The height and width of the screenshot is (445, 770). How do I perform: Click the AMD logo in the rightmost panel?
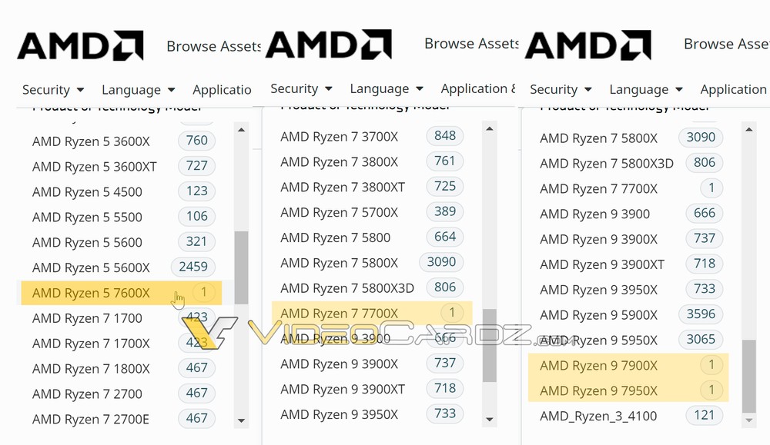coord(588,45)
